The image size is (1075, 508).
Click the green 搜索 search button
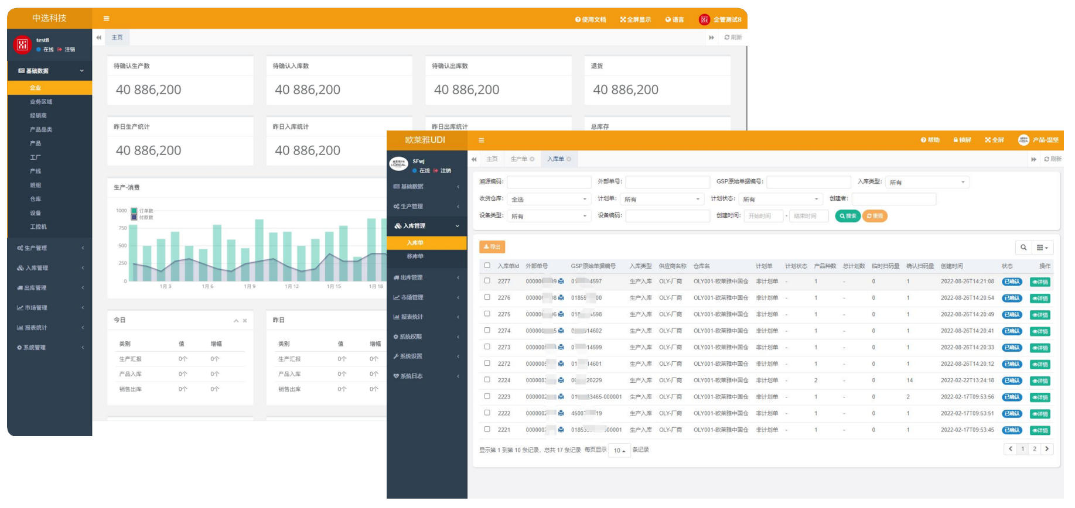(847, 216)
